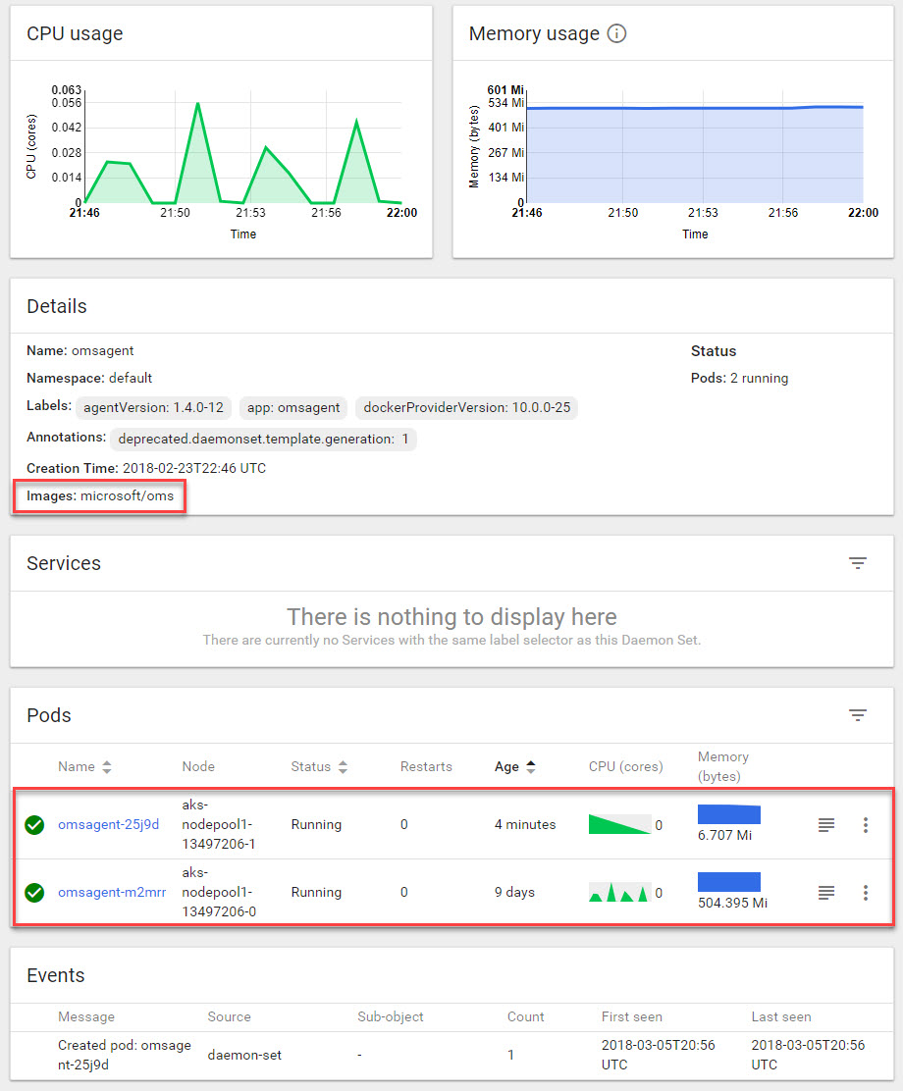
Task: Open the info tooltip on Memory usage card
Action: [x=616, y=32]
